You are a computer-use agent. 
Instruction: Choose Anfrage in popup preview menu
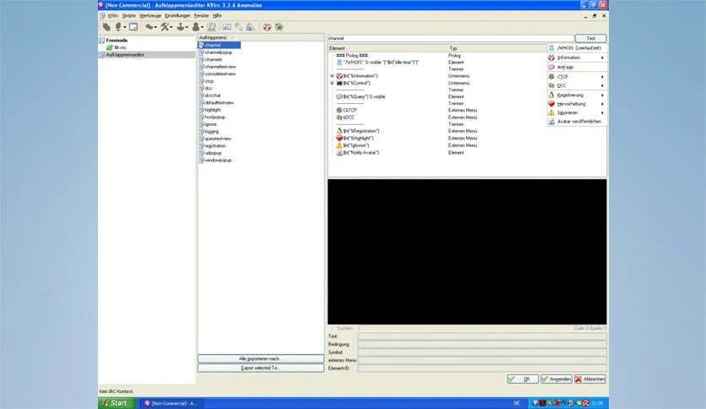point(577,67)
